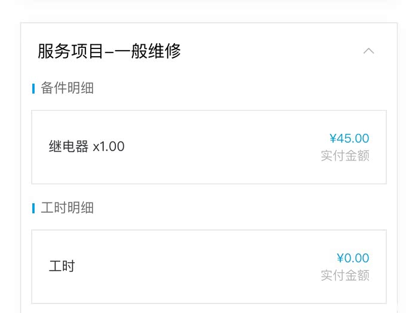
Task: Click the 45.00 price amount
Action: coord(353,139)
